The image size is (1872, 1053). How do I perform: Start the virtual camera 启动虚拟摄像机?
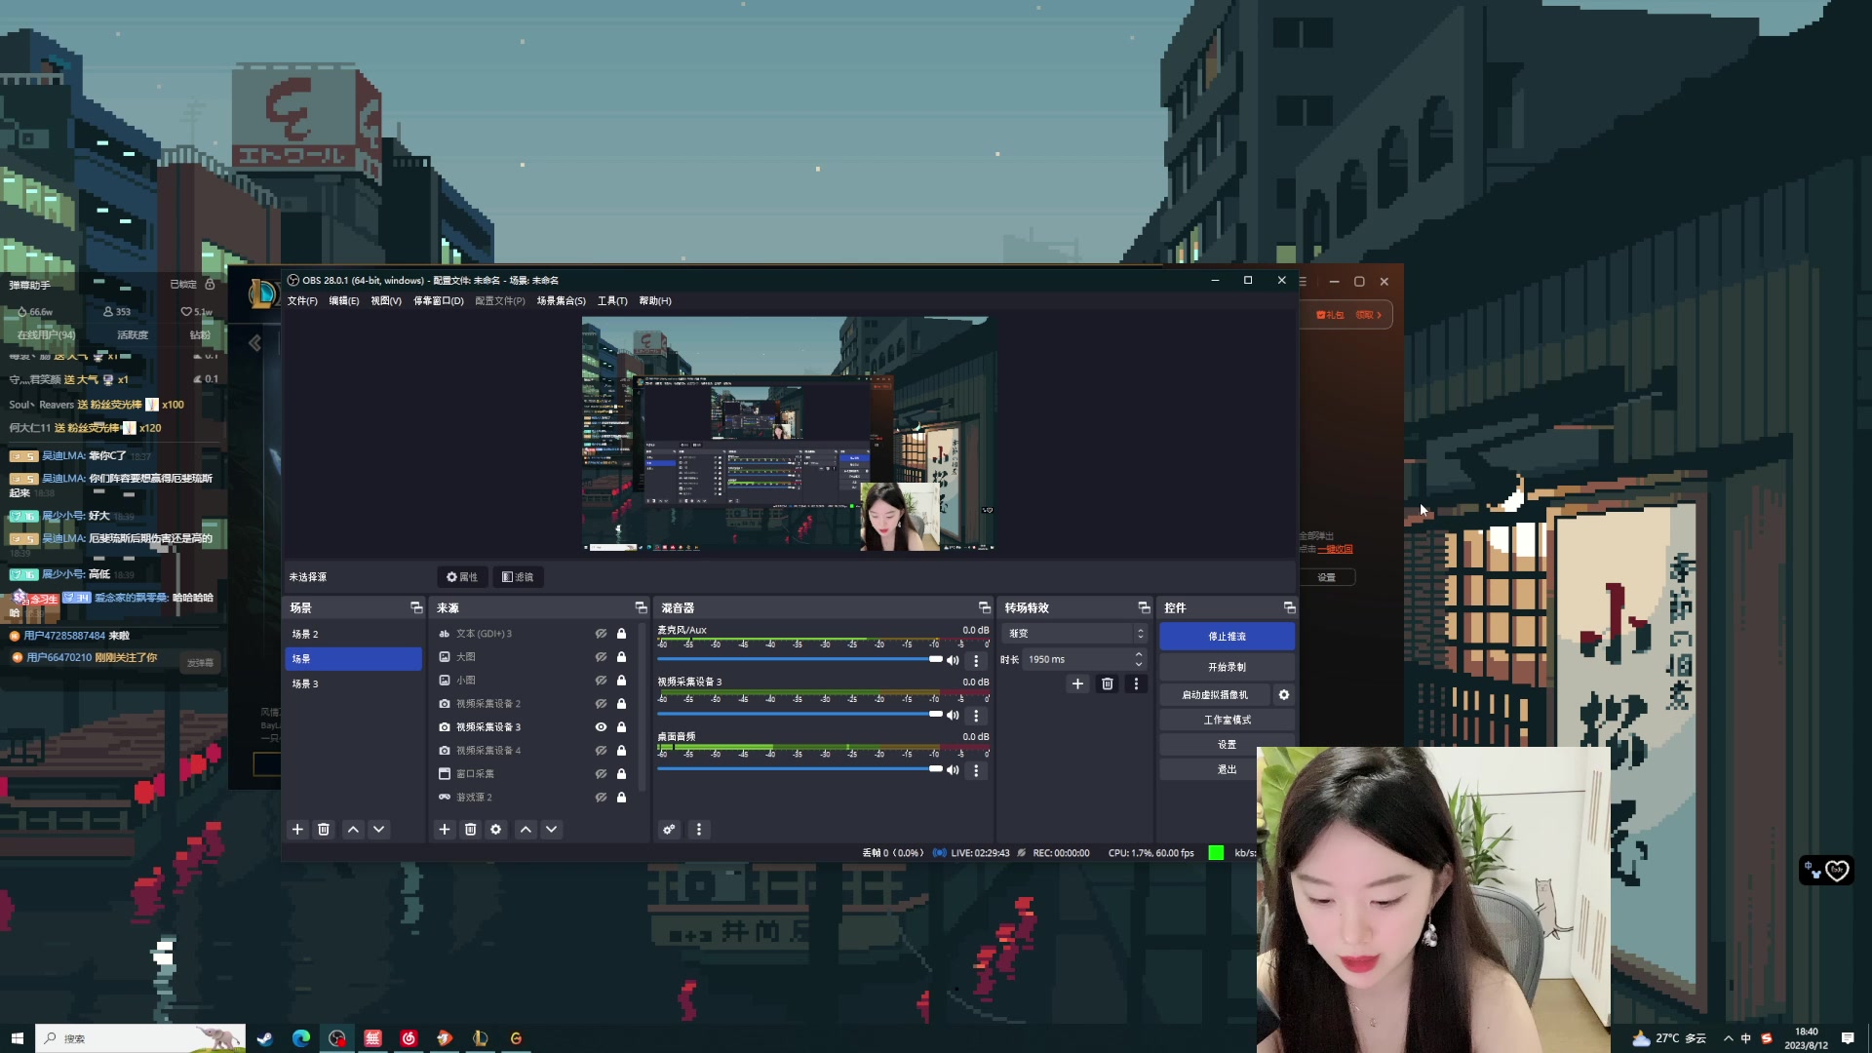coord(1215,695)
